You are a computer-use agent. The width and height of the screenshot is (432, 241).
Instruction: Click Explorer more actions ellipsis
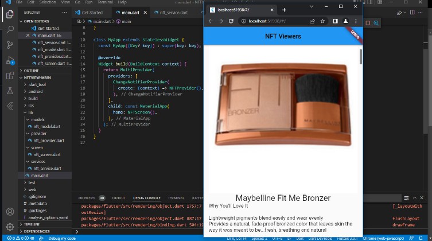click(64, 13)
